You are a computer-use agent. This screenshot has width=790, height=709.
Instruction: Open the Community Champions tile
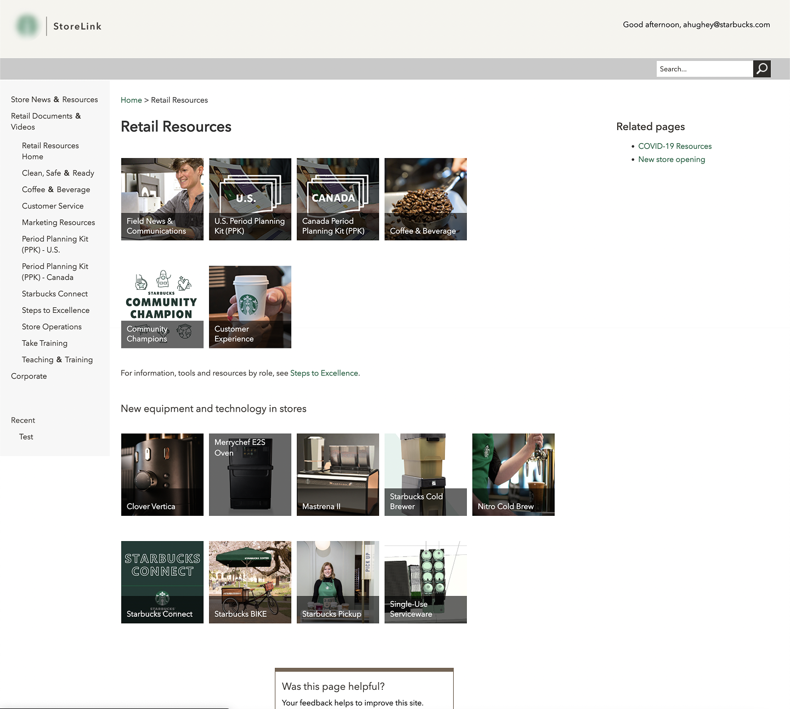point(162,307)
